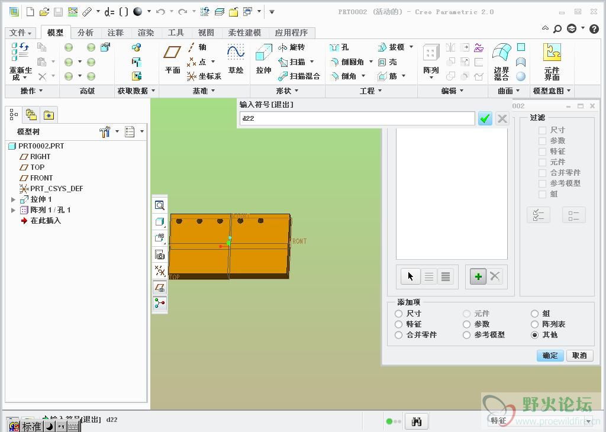Cancel symbol input with X icon
Viewport: 606px width, 432px height.
(502, 118)
